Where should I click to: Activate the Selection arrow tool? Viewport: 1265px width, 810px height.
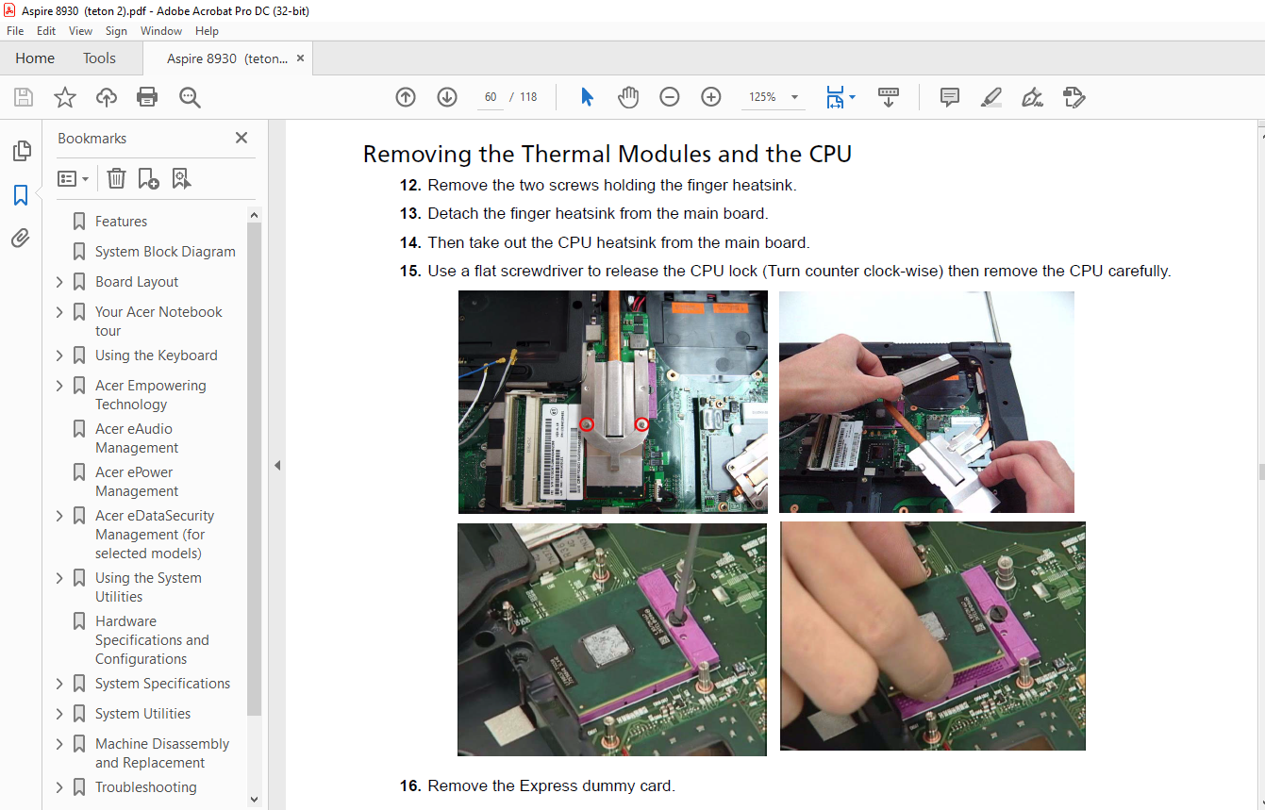[x=587, y=97]
